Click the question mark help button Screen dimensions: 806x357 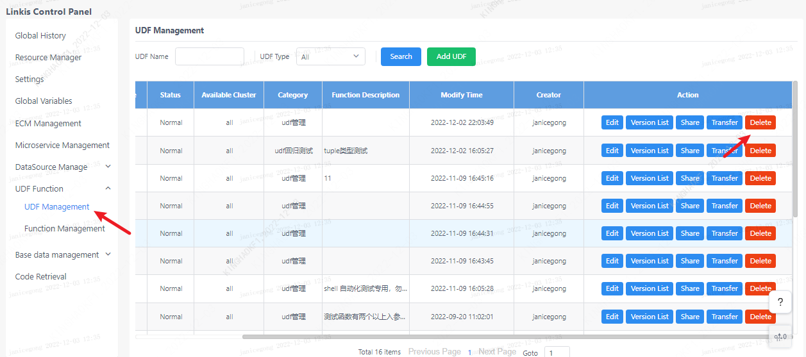pyautogui.click(x=780, y=303)
